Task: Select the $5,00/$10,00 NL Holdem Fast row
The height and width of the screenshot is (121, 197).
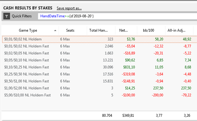Action: [x=99, y=95]
